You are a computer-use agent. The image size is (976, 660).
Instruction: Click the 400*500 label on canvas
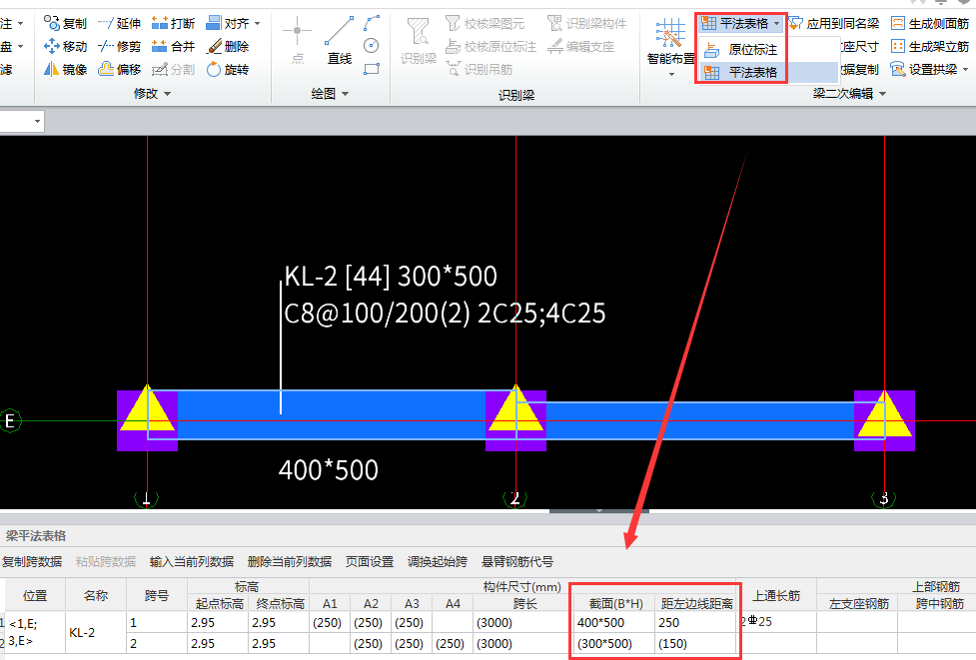[x=328, y=470]
